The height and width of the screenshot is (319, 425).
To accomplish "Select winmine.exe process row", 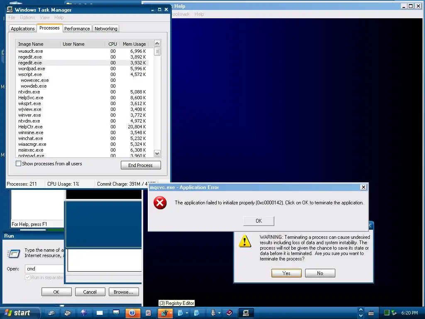I will tap(83, 133).
